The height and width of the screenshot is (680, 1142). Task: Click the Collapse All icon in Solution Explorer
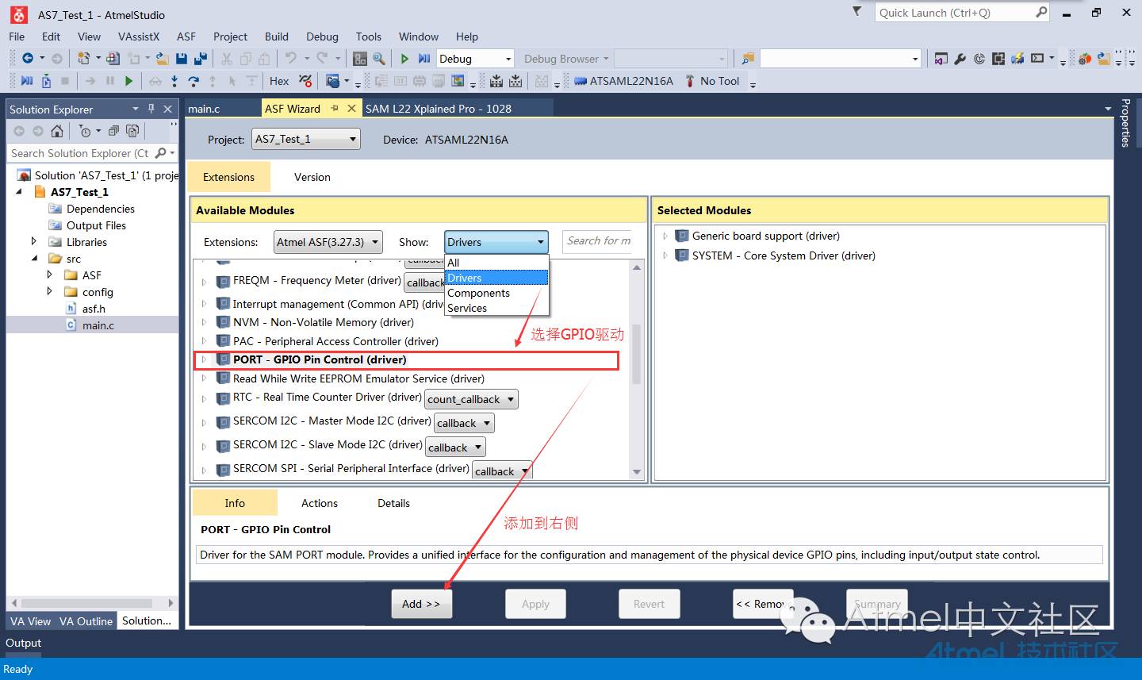[x=113, y=131]
